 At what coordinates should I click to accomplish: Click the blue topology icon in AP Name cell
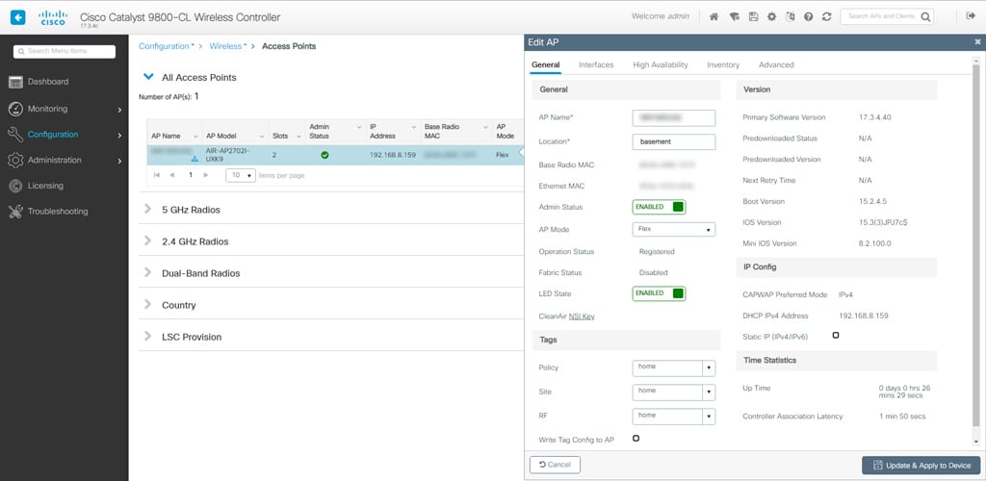click(x=195, y=159)
